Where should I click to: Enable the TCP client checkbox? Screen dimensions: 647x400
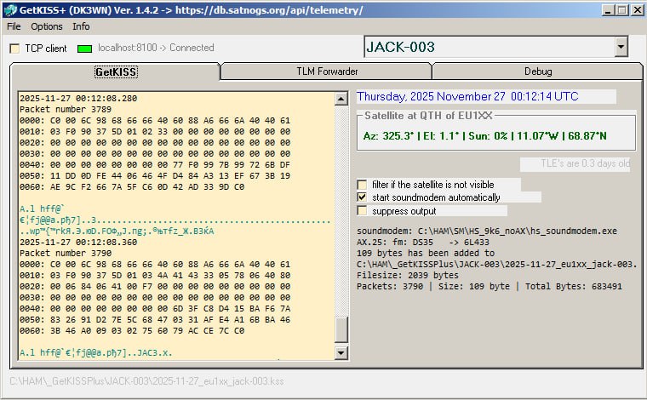pos(14,49)
